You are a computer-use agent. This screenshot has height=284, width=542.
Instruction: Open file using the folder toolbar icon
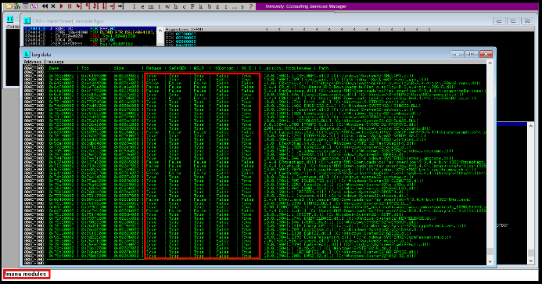tap(9, 6)
